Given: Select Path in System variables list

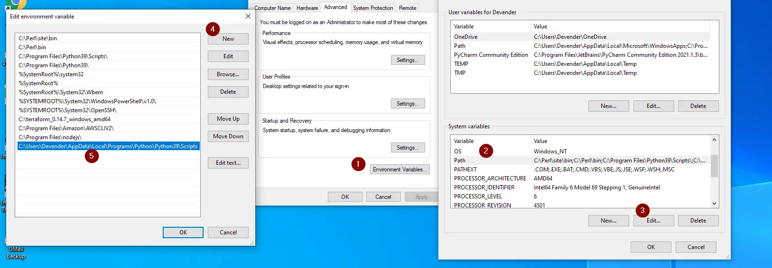Looking at the screenshot, I should pos(460,161).
